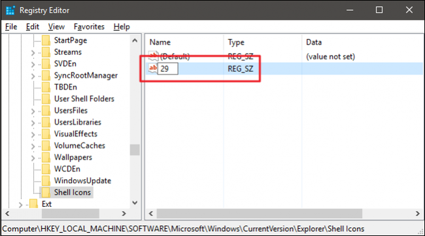Click the tree pane scroll up arrow

[x=135, y=41]
